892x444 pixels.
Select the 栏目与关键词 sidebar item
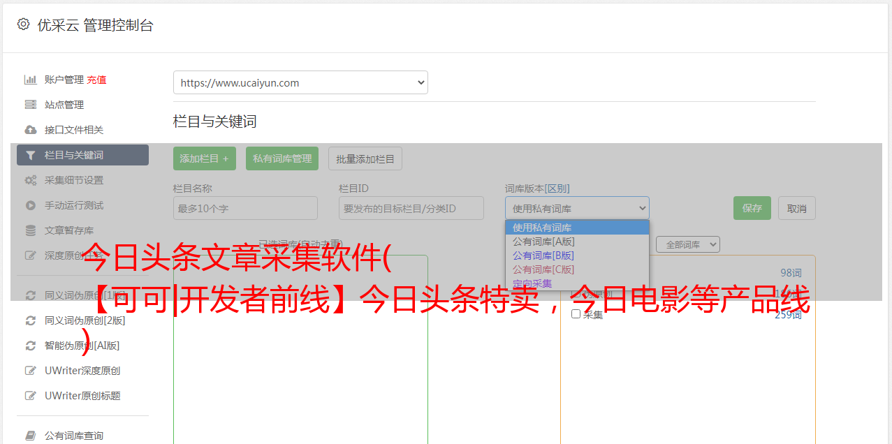(x=82, y=155)
